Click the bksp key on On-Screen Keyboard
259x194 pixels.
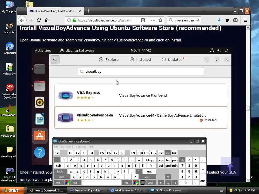[x=150, y=160]
